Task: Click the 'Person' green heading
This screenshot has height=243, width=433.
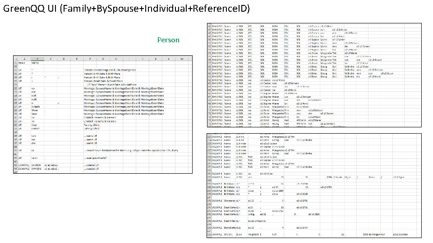Action: tap(168, 40)
